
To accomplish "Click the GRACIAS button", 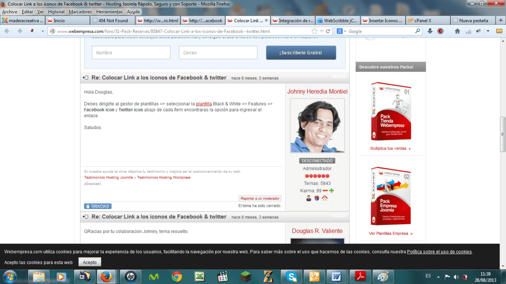I will tap(98, 206).
